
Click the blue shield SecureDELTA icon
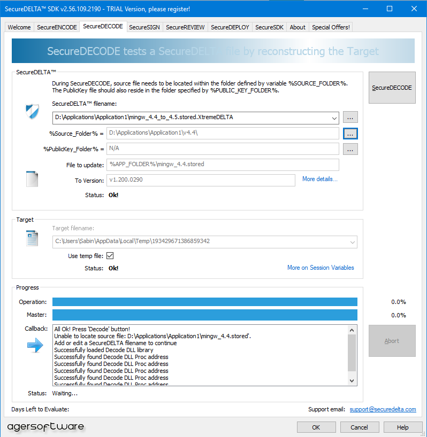tap(32, 112)
